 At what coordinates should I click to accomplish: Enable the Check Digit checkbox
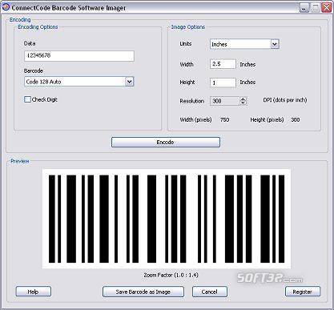(27, 99)
